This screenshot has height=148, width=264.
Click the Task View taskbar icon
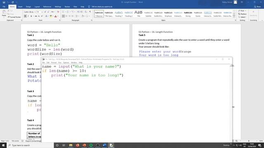[x=64, y=145]
